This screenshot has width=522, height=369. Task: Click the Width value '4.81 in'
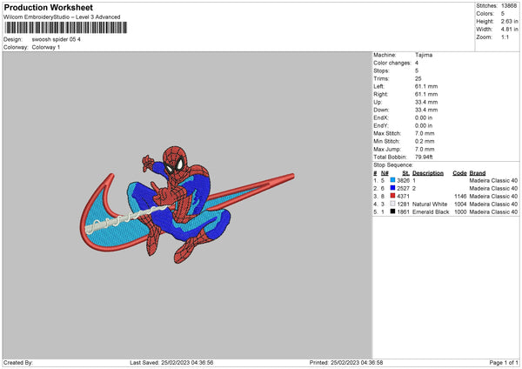click(509, 30)
